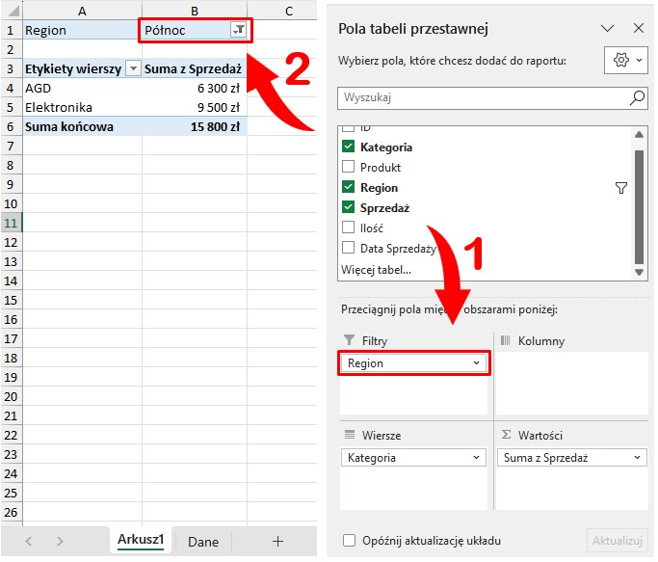Open the Etykiety wierszy filter dropdown
This screenshot has width=658, height=562.
tap(133, 68)
